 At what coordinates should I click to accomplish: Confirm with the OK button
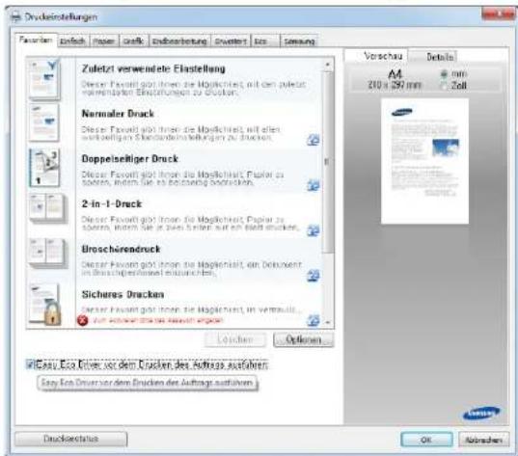426,440
